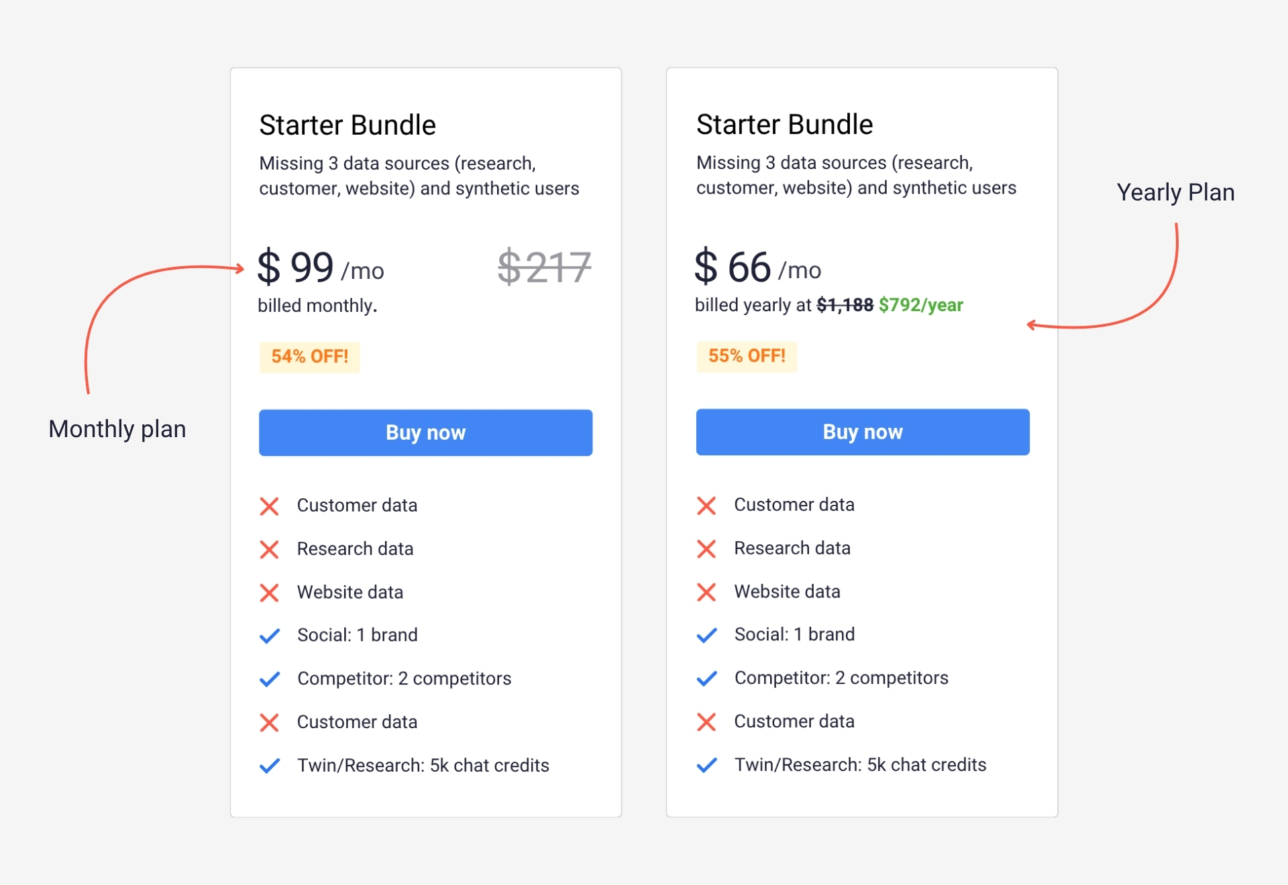Click red X beside Website data, monthly card
The height and width of the screenshot is (885, 1288).
[269, 593]
